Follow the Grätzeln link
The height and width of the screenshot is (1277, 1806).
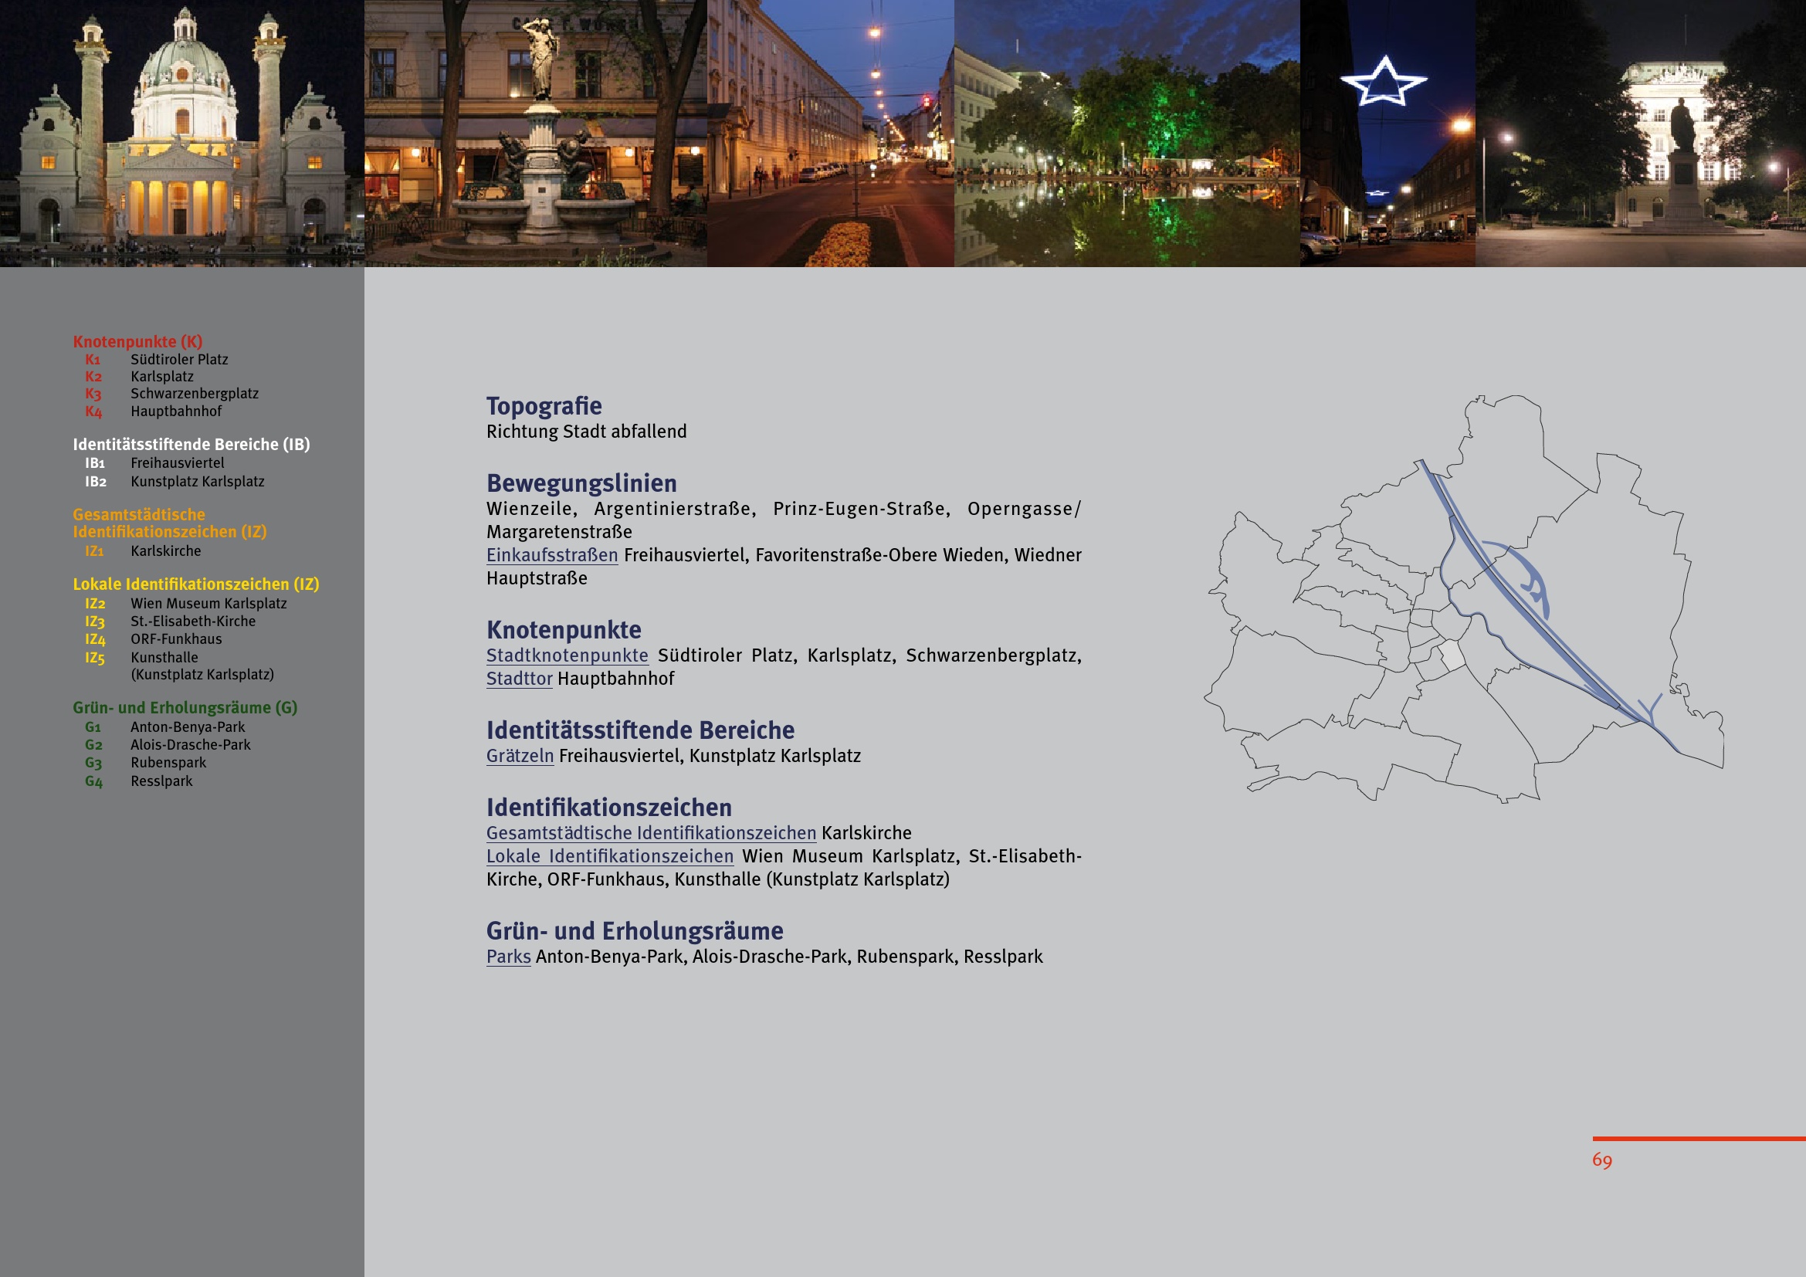520,756
